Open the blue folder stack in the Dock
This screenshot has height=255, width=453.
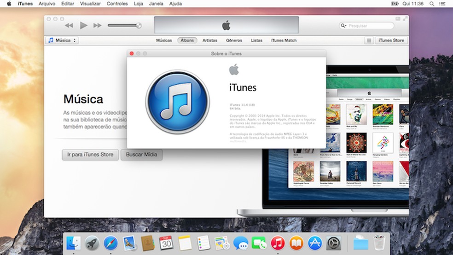tap(361, 243)
